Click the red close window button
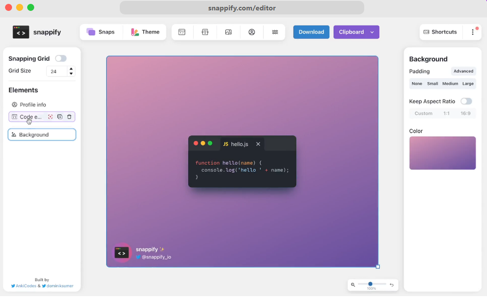Viewport: 487px width, 298px height. click(9, 7)
